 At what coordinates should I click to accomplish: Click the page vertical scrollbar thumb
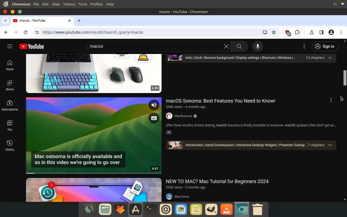[x=345, y=78]
